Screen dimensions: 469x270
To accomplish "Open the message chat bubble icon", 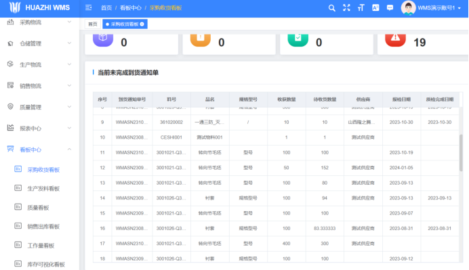I will (x=390, y=7).
